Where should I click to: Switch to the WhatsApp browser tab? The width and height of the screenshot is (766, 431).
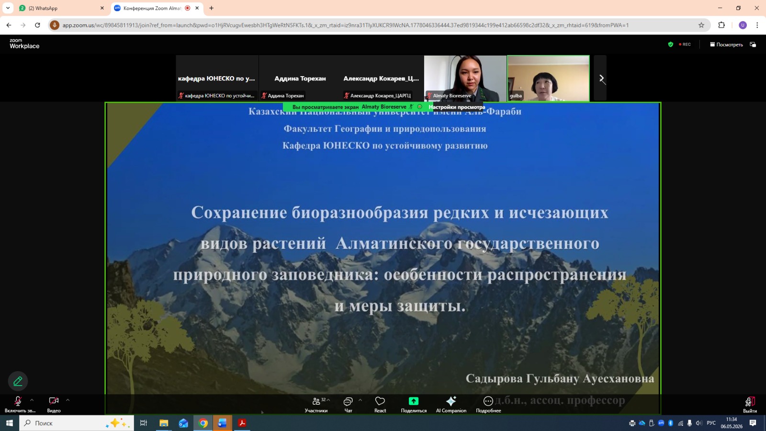pyautogui.click(x=61, y=8)
